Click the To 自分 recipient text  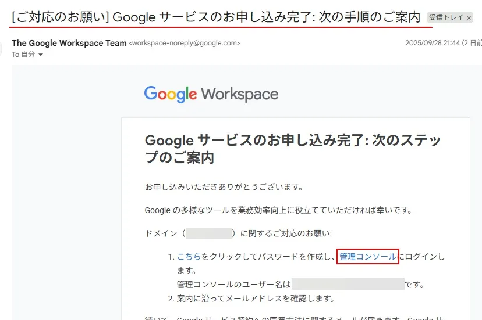click(23, 55)
